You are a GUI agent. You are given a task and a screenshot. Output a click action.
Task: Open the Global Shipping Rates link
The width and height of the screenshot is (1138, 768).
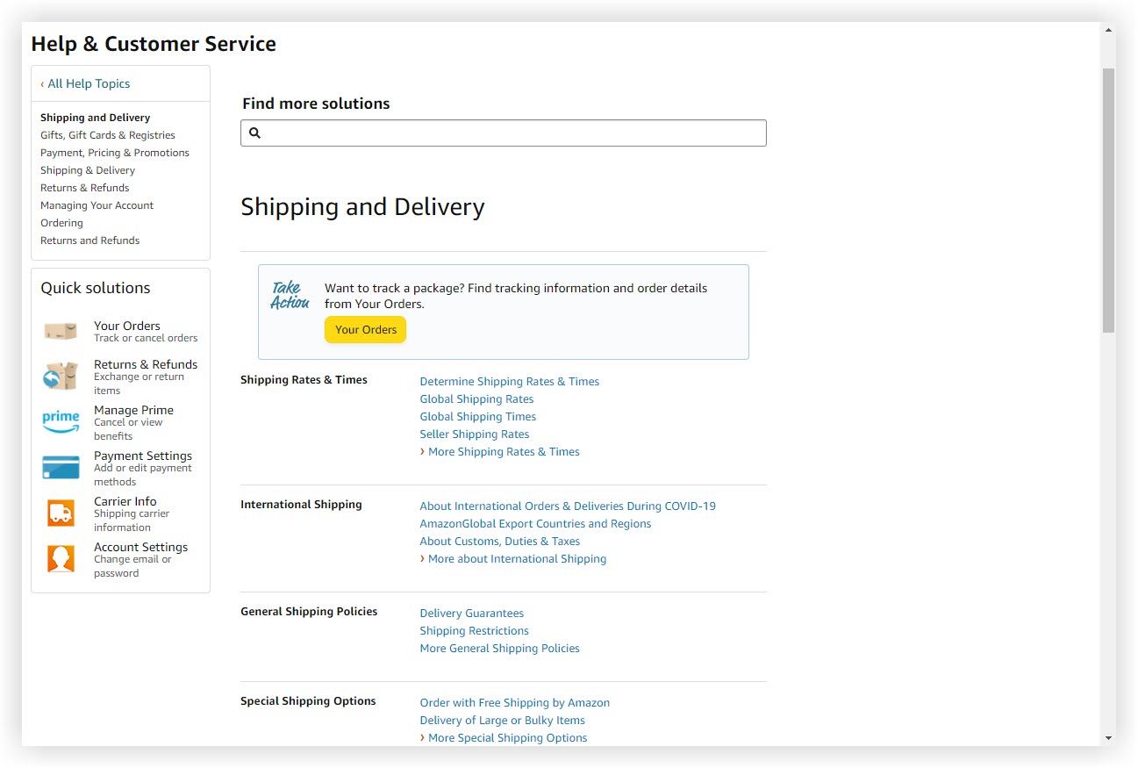coord(476,399)
